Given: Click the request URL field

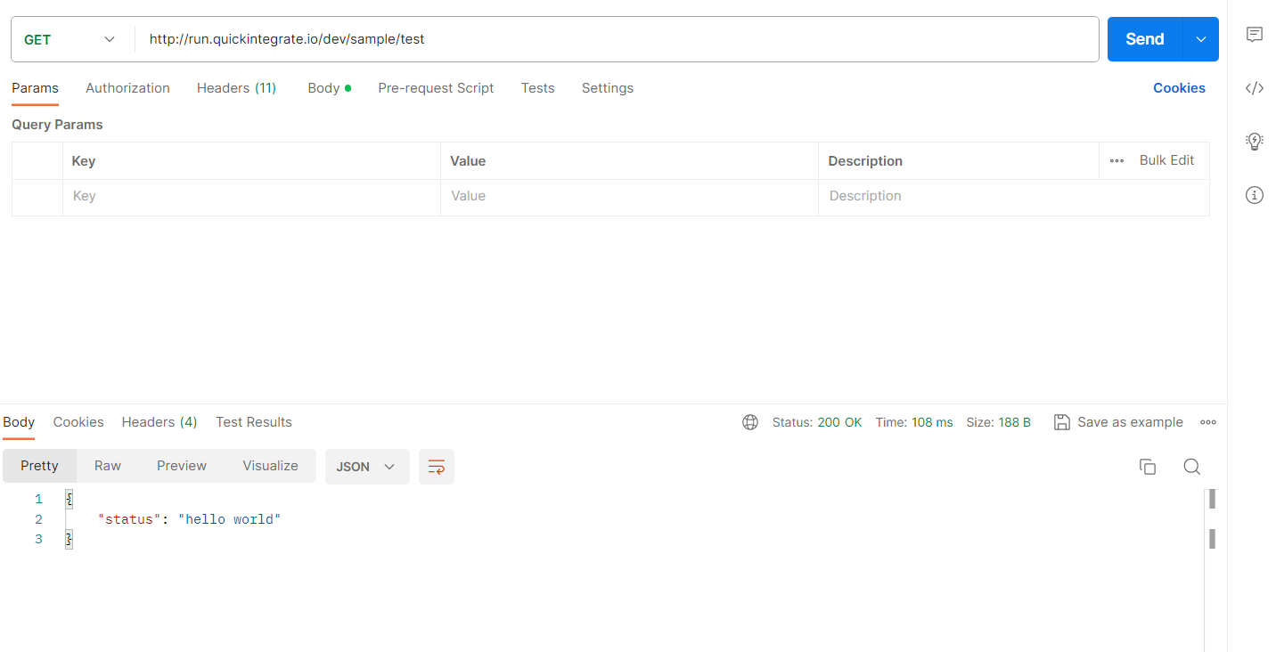Looking at the screenshot, I should pos(617,39).
